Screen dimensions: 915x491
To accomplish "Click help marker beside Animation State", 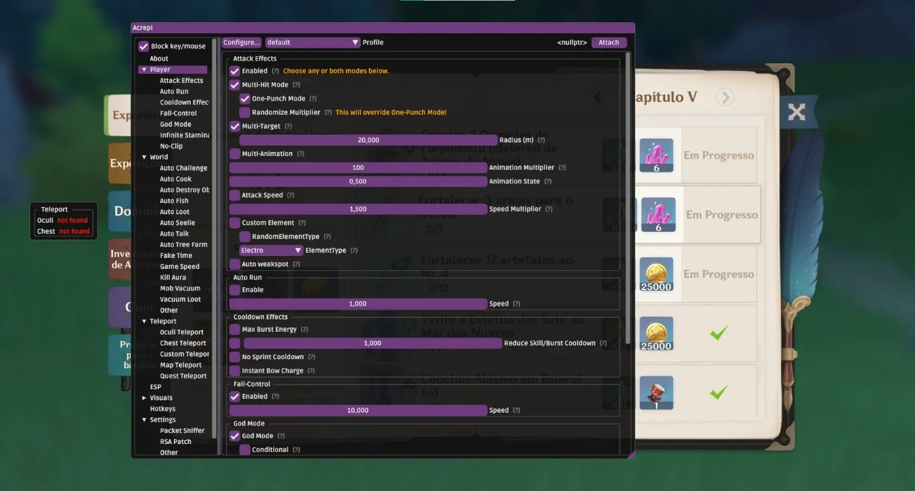I will (548, 182).
